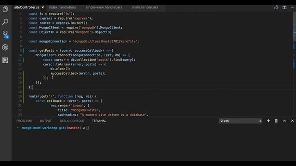The image size is (296, 166).
Task: Open the OUTPUT panel tab
Action: point(46,121)
